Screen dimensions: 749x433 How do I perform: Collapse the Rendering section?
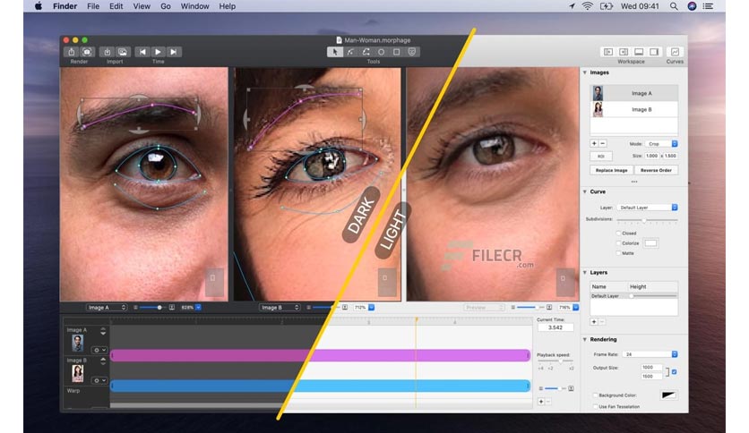tap(585, 340)
